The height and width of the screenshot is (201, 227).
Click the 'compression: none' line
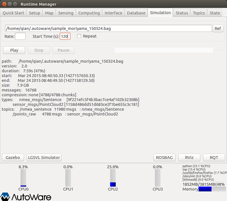[x=39, y=95]
